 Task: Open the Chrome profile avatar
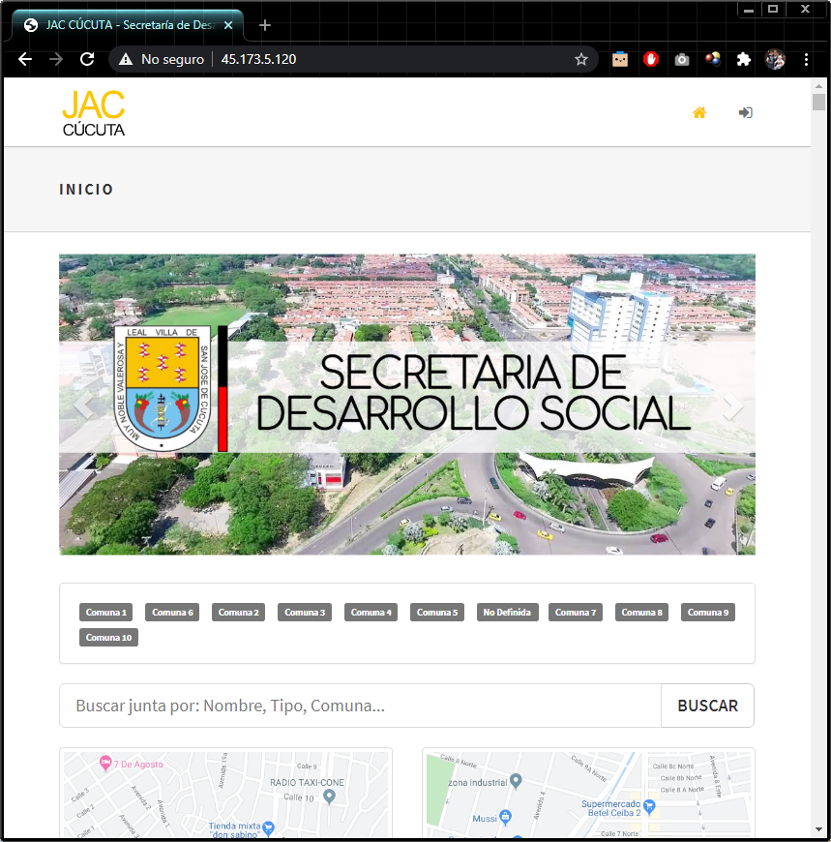point(775,59)
